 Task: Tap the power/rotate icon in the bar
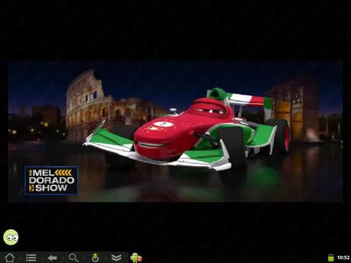pos(95,258)
